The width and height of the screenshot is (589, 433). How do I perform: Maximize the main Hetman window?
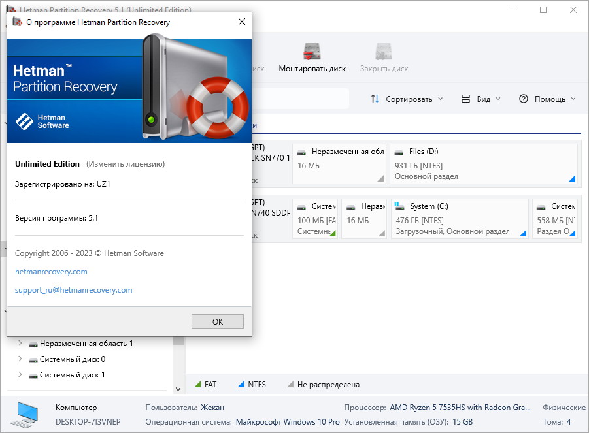click(x=543, y=10)
